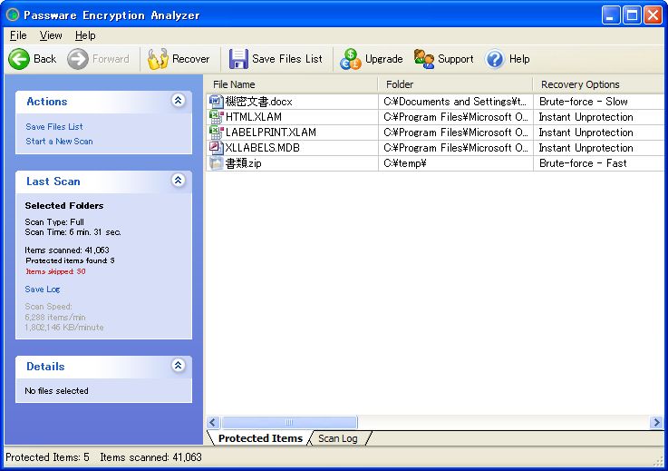This screenshot has width=668, height=471.
Task: Collapse the Last Scan panel
Action: [x=178, y=180]
